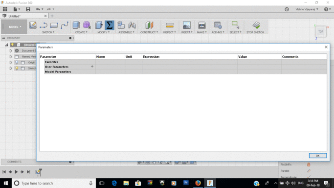Select the Insert image tool
Viewport: 334px width, 188px height.
point(187,25)
